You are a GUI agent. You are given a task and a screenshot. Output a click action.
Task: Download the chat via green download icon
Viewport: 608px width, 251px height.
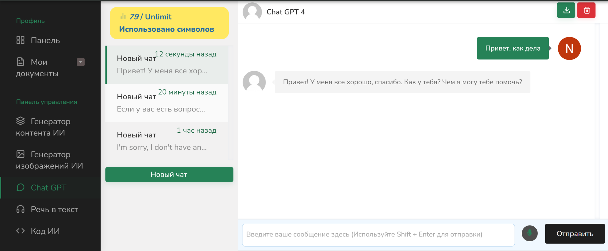[x=566, y=10]
